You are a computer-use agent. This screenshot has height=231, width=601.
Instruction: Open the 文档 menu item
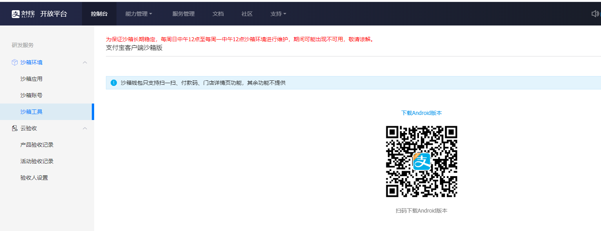pyautogui.click(x=218, y=14)
